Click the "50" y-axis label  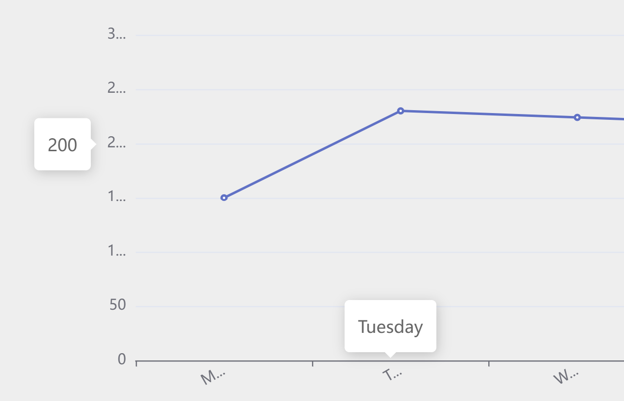pos(118,305)
